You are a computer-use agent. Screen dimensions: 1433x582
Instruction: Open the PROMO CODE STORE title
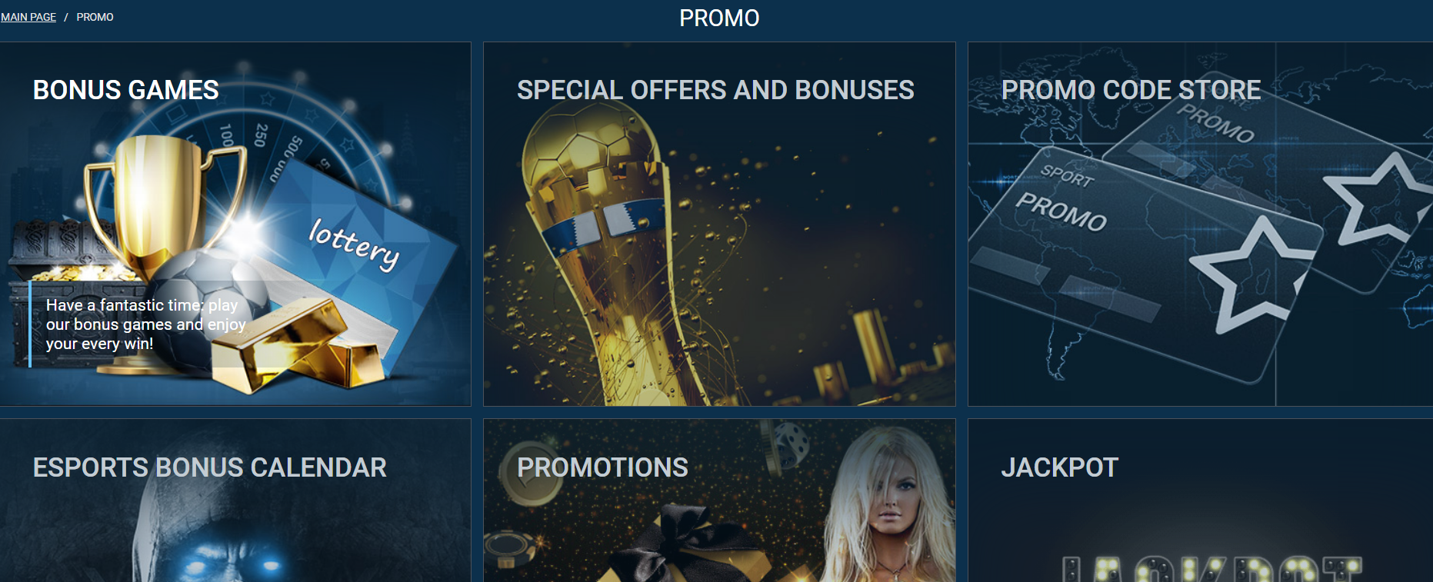[x=1131, y=90]
